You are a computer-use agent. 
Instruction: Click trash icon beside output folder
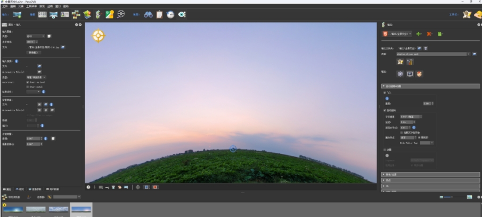[x=426, y=48]
